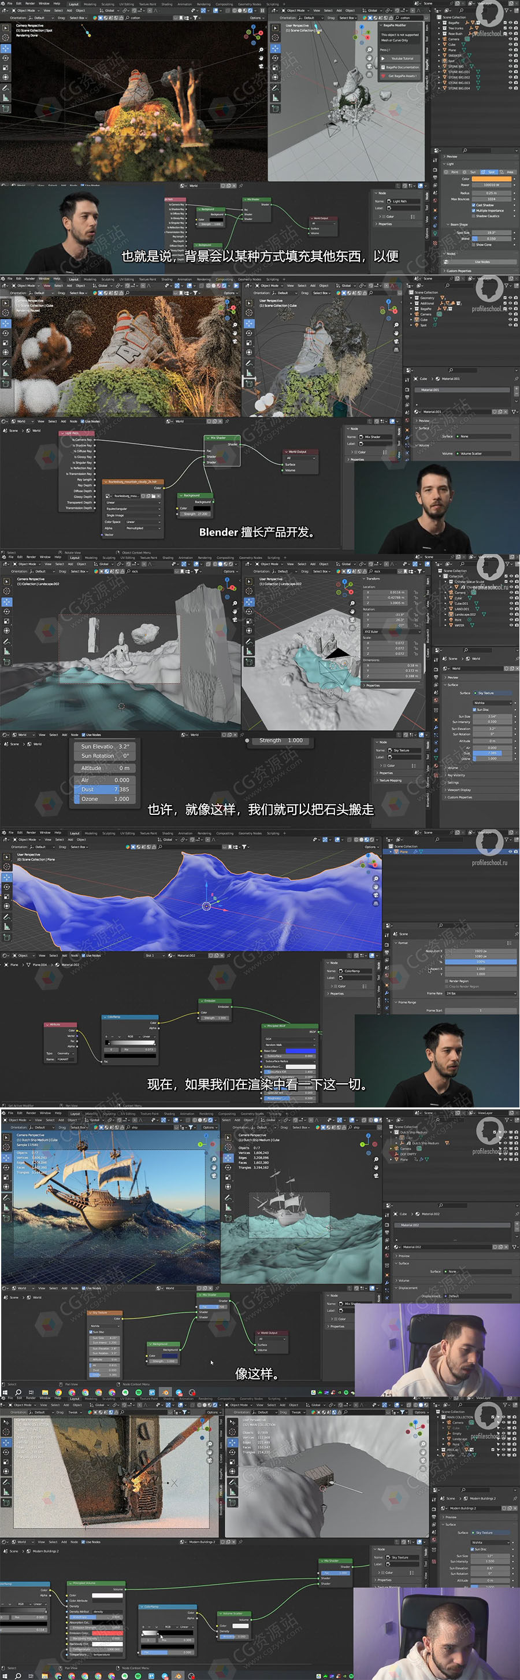The height and width of the screenshot is (1680, 520).
Task: Hide SNEAKER object with its eye icon
Action: pos(510,56)
